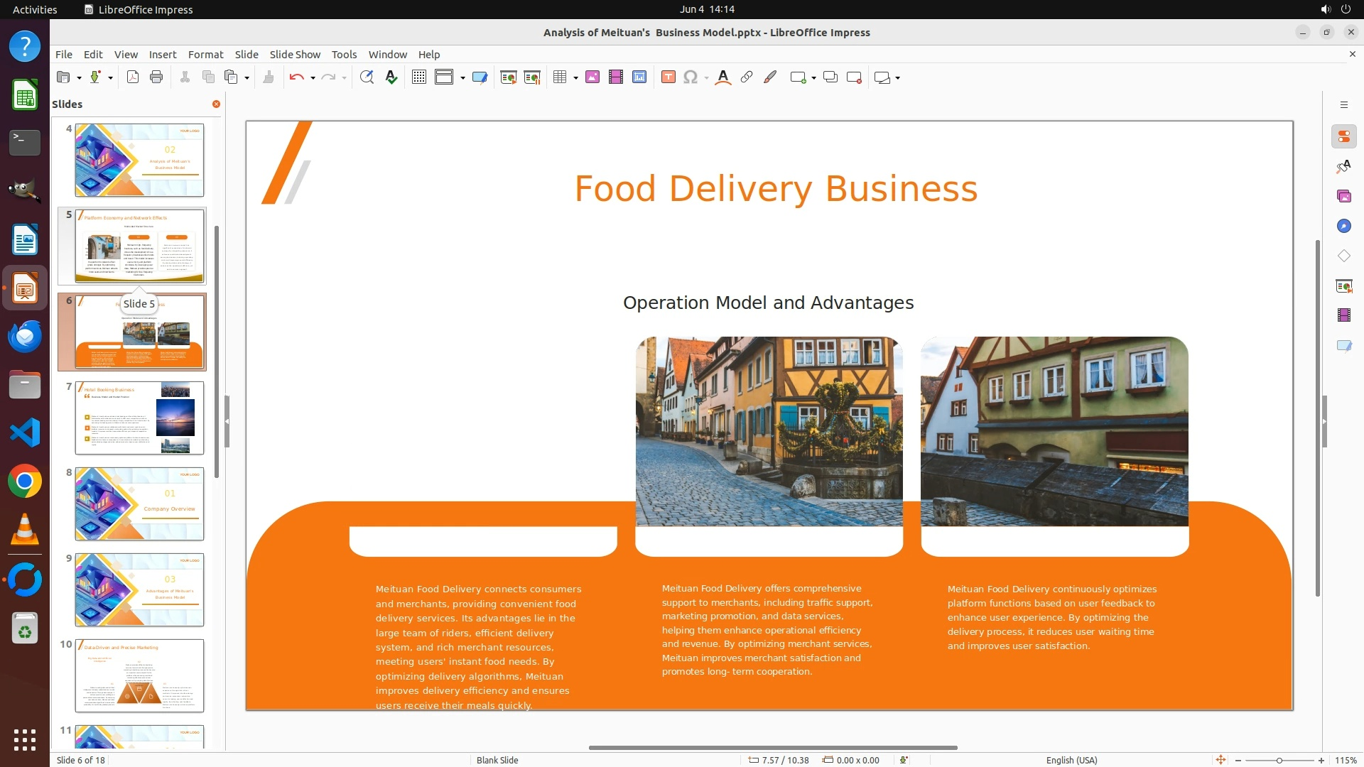Close the Slides panel

(216, 104)
